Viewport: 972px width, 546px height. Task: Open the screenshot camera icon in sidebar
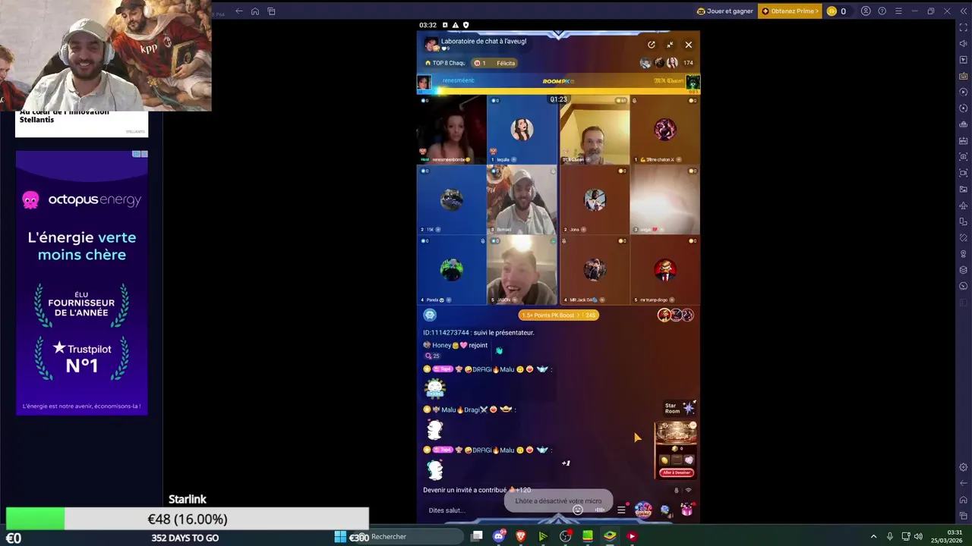[x=964, y=157]
